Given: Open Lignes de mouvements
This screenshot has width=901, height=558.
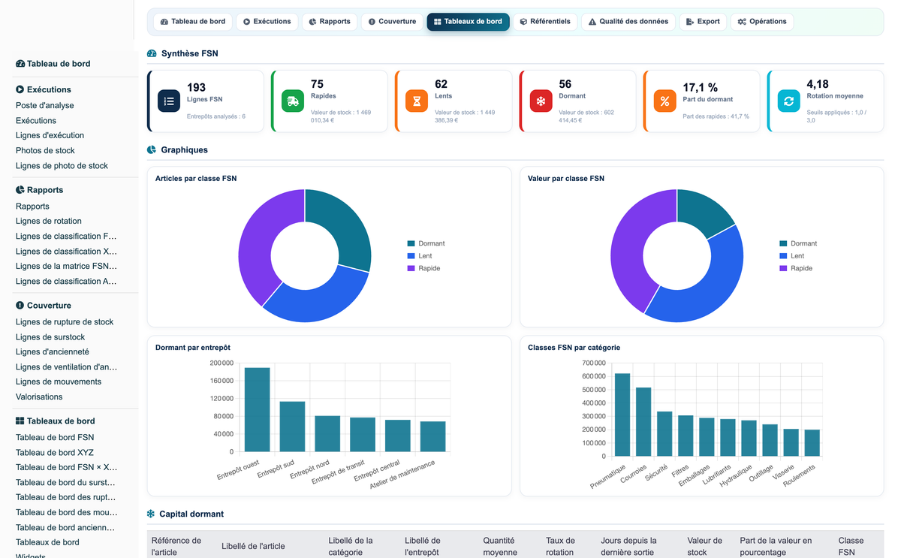Looking at the screenshot, I should coord(59,382).
